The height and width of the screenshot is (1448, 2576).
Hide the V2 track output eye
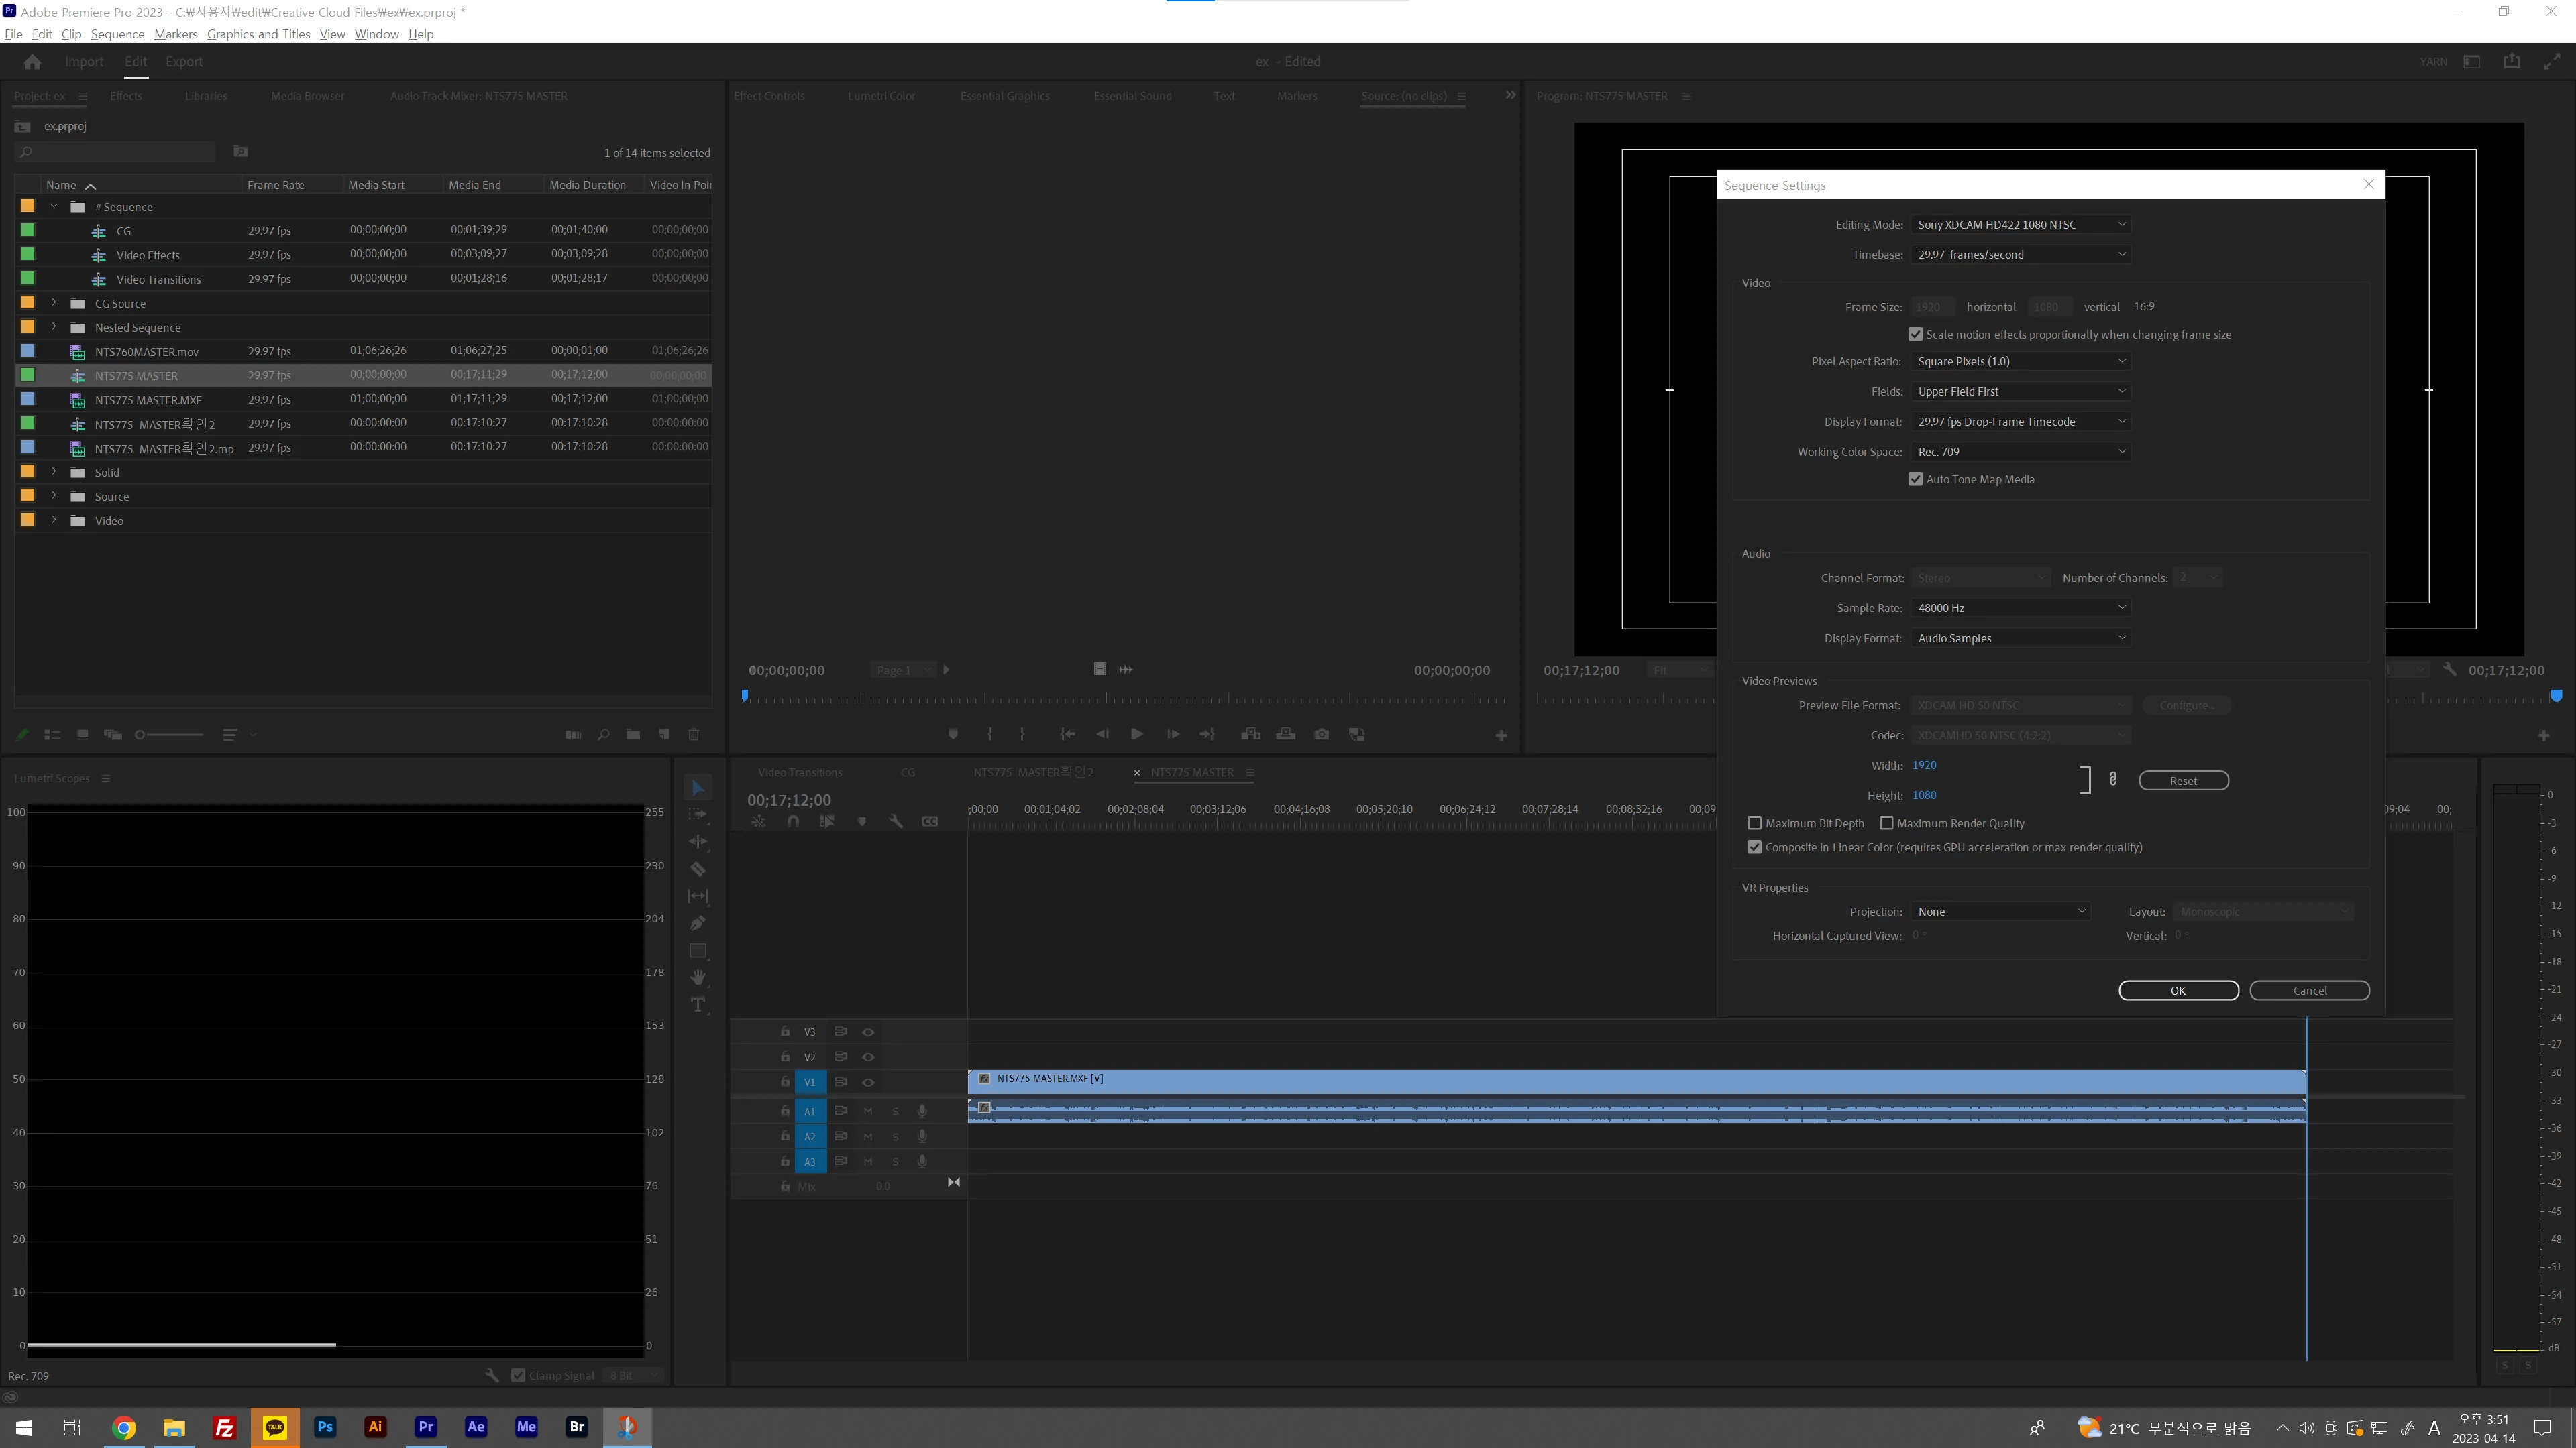(x=868, y=1057)
